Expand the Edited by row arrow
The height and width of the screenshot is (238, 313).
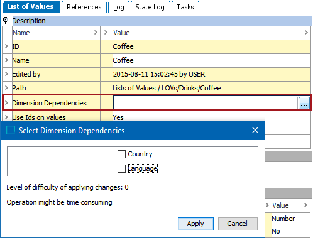6,74
